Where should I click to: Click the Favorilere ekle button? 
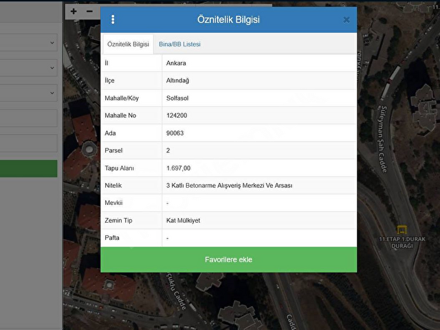click(229, 260)
